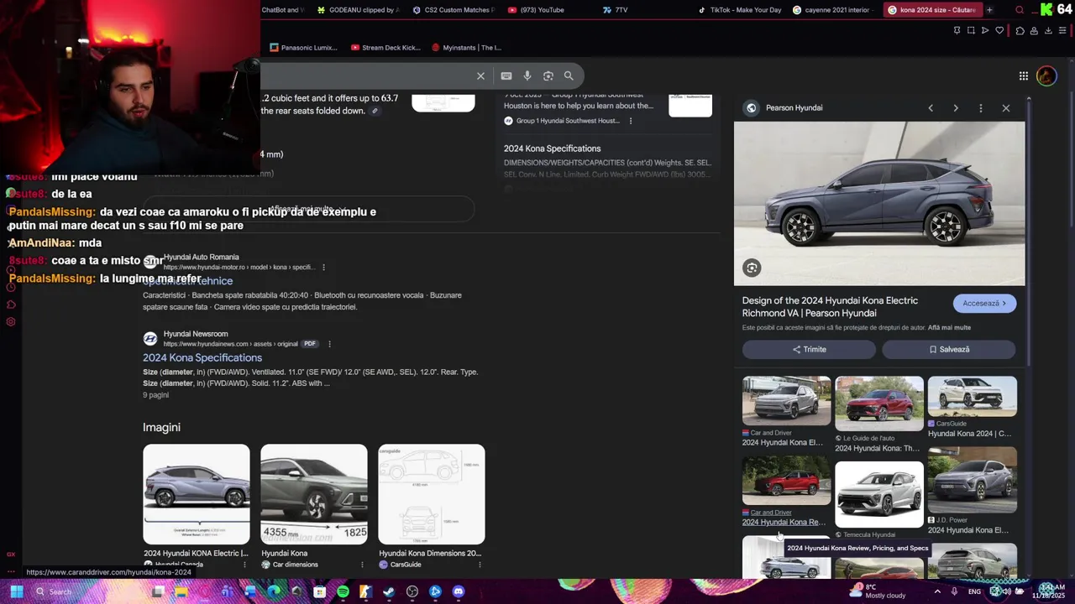Go to next image in preview panel
This screenshot has height=604, width=1075.
pyautogui.click(x=956, y=107)
